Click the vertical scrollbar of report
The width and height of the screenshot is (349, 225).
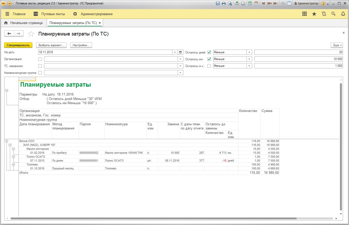[341, 146]
